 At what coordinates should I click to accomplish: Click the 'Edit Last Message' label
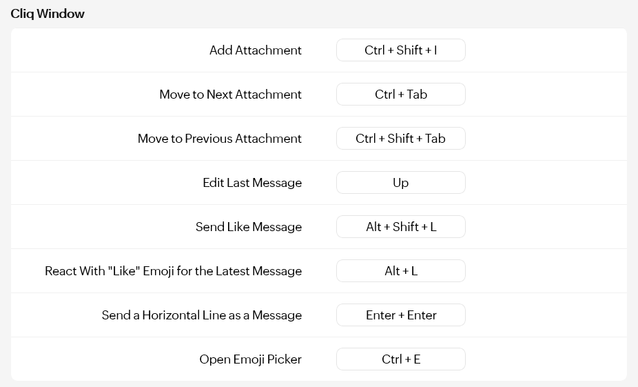pos(251,183)
